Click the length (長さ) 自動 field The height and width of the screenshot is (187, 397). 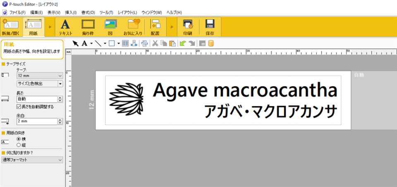point(37,99)
